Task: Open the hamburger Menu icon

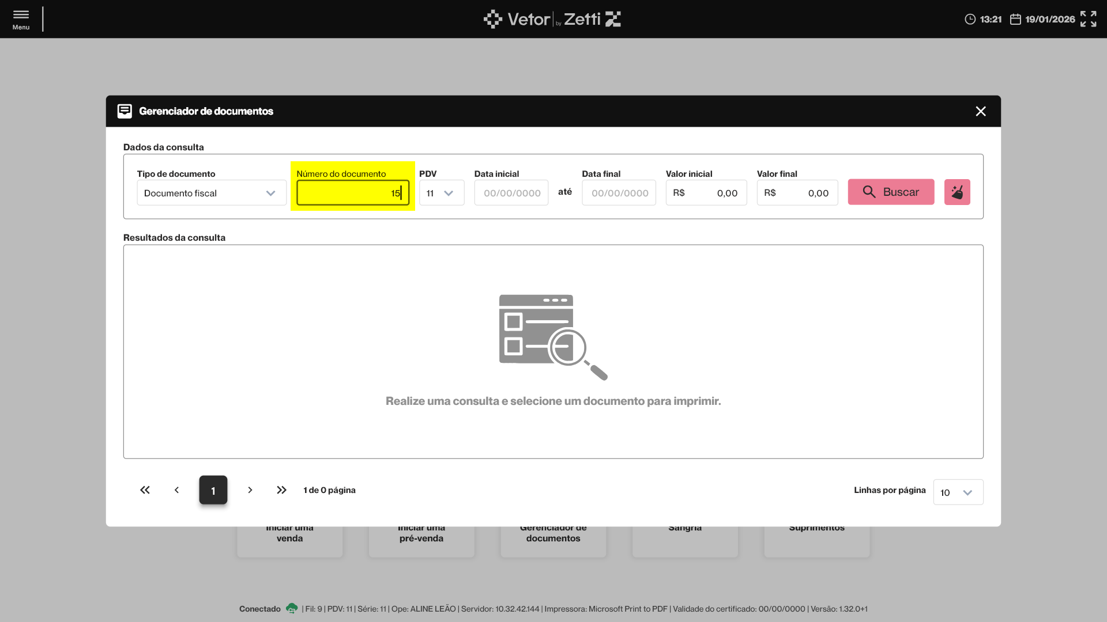Action: tap(21, 19)
